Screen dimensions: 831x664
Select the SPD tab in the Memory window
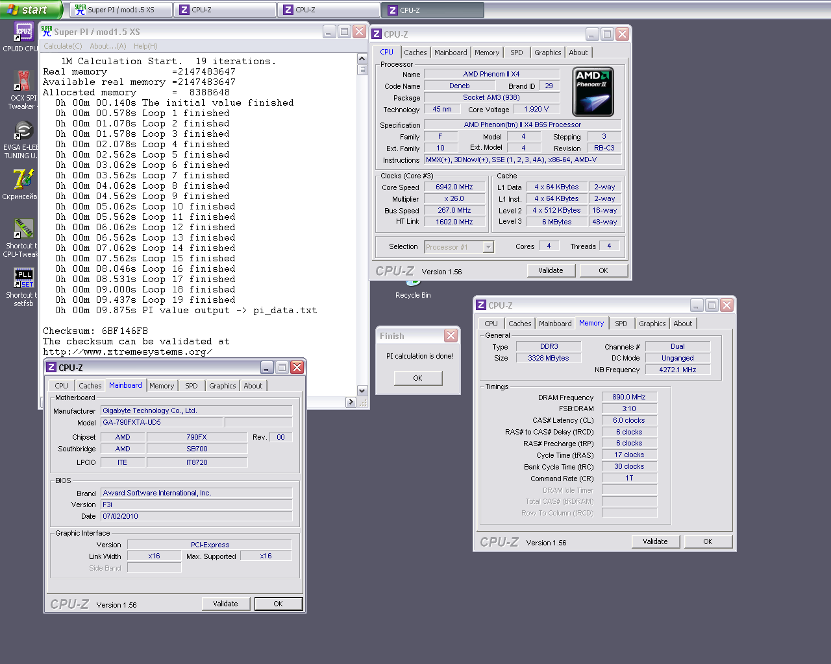621,324
